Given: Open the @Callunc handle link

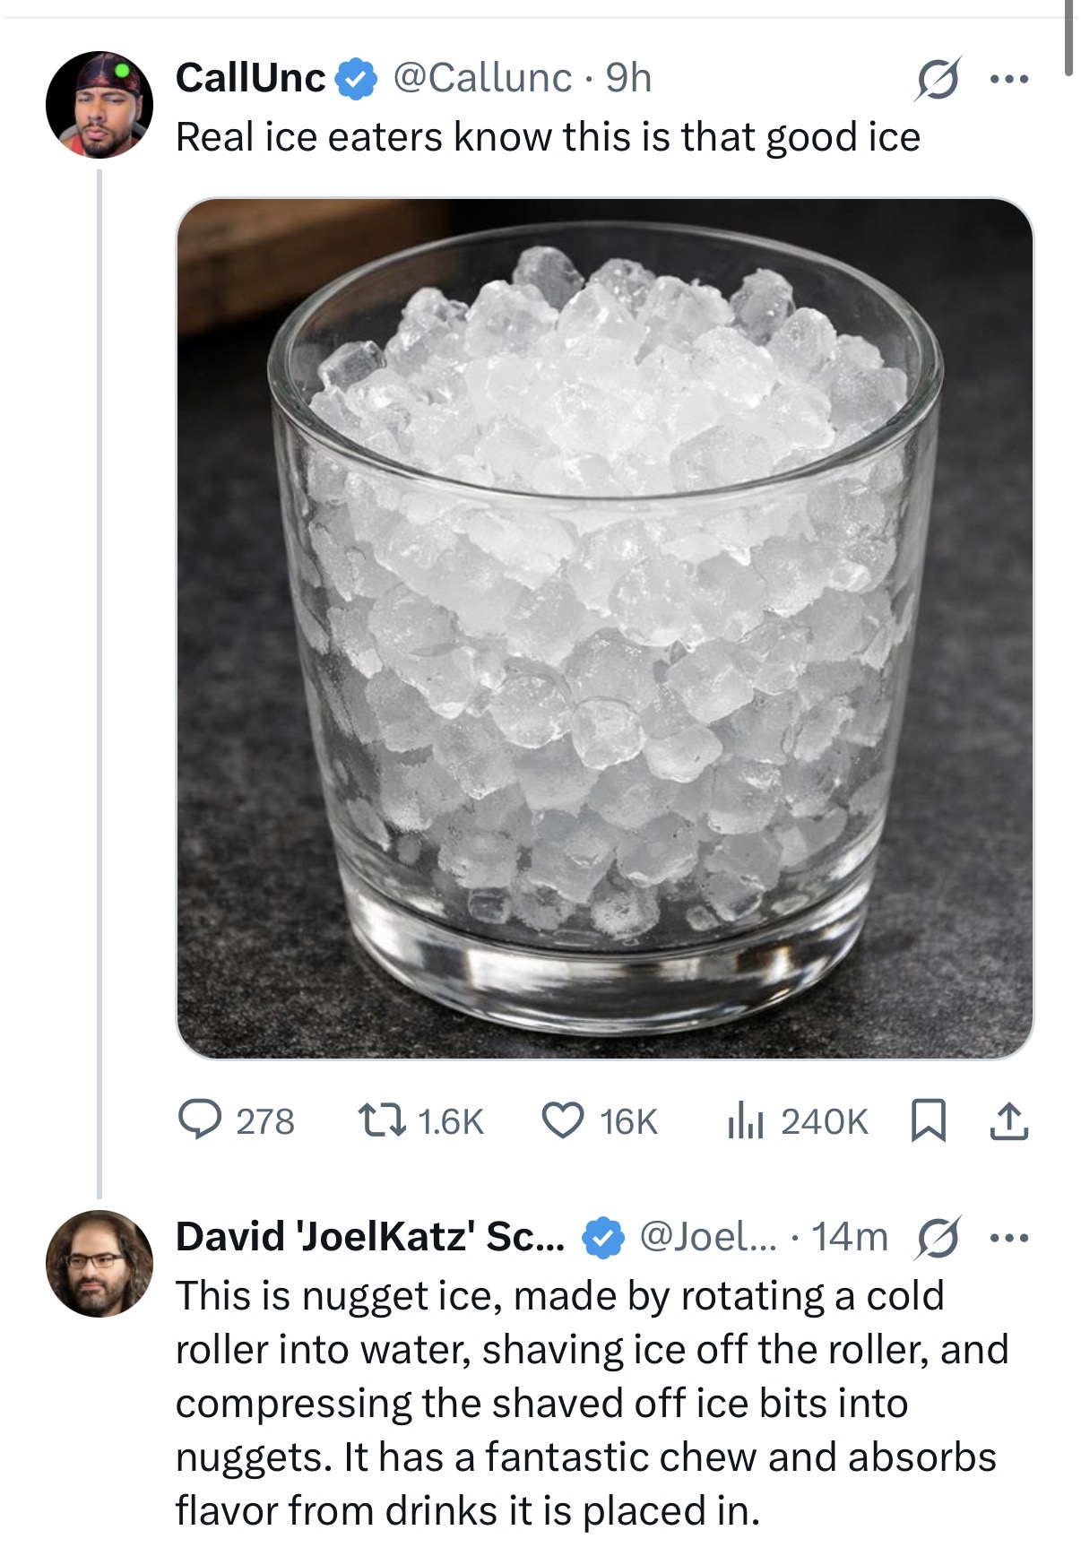Looking at the screenshot, I should pyautogui.click(x=482, y=78).
